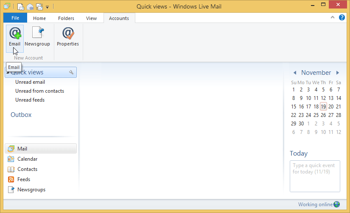Viewport: 350px width, 213px height.
Task: Switch to the Folders tab
Action: [66, 18]
